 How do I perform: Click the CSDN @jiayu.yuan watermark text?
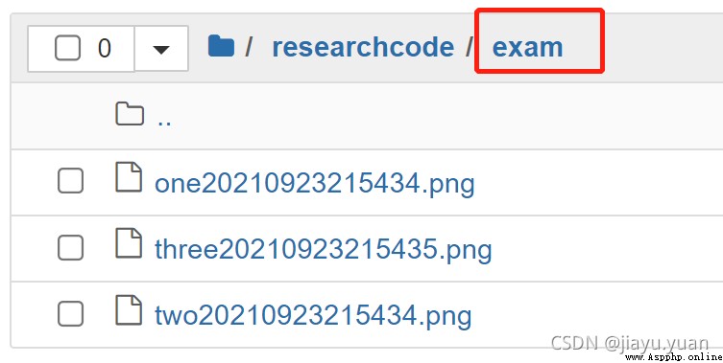[629, 343]
